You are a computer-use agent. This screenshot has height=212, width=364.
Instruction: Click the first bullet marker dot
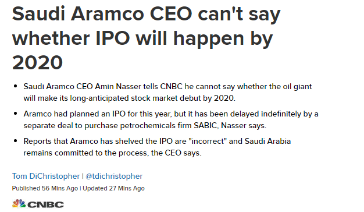[x=16, y=86]
